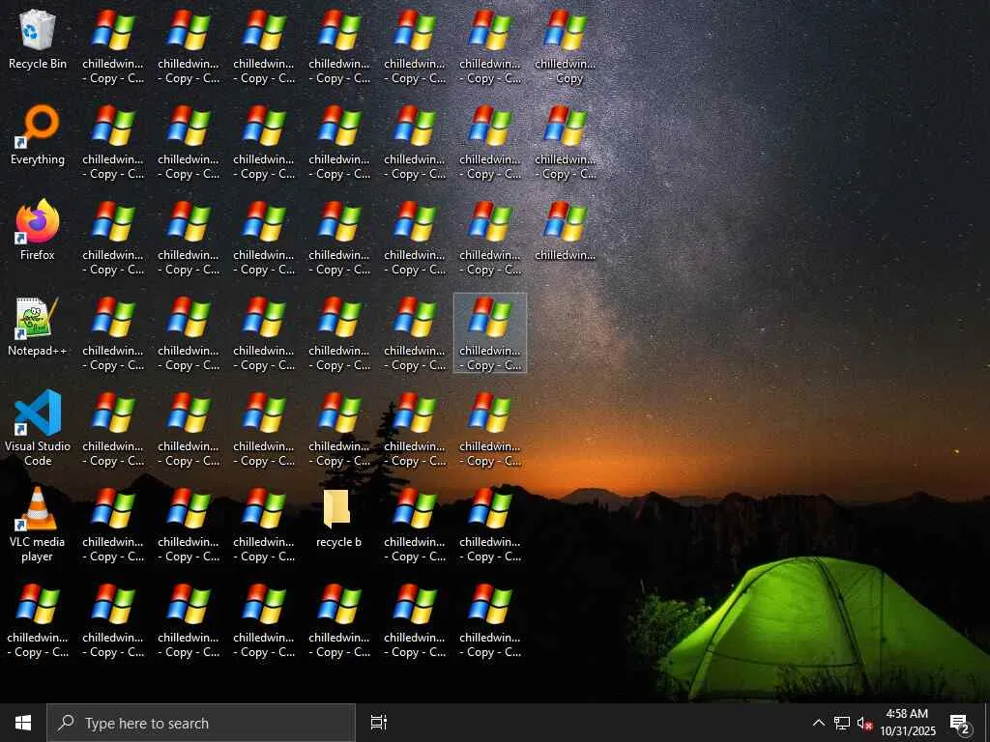Open the Action Center notifications icon
The height and width of the screenshot is (742, 990).
[960, 723]
